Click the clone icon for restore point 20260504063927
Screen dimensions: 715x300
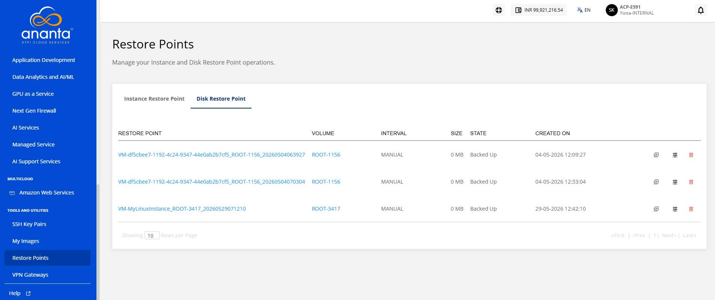tap(656, 155)
